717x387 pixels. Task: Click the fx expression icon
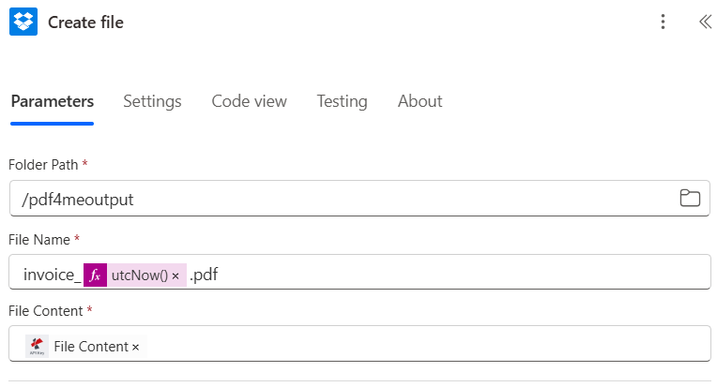[x=95, y=275]
